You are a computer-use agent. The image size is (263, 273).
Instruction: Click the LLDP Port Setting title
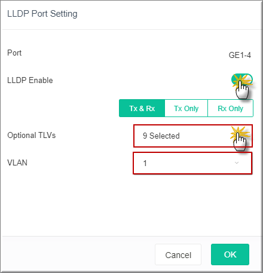(x=42, y=14)
